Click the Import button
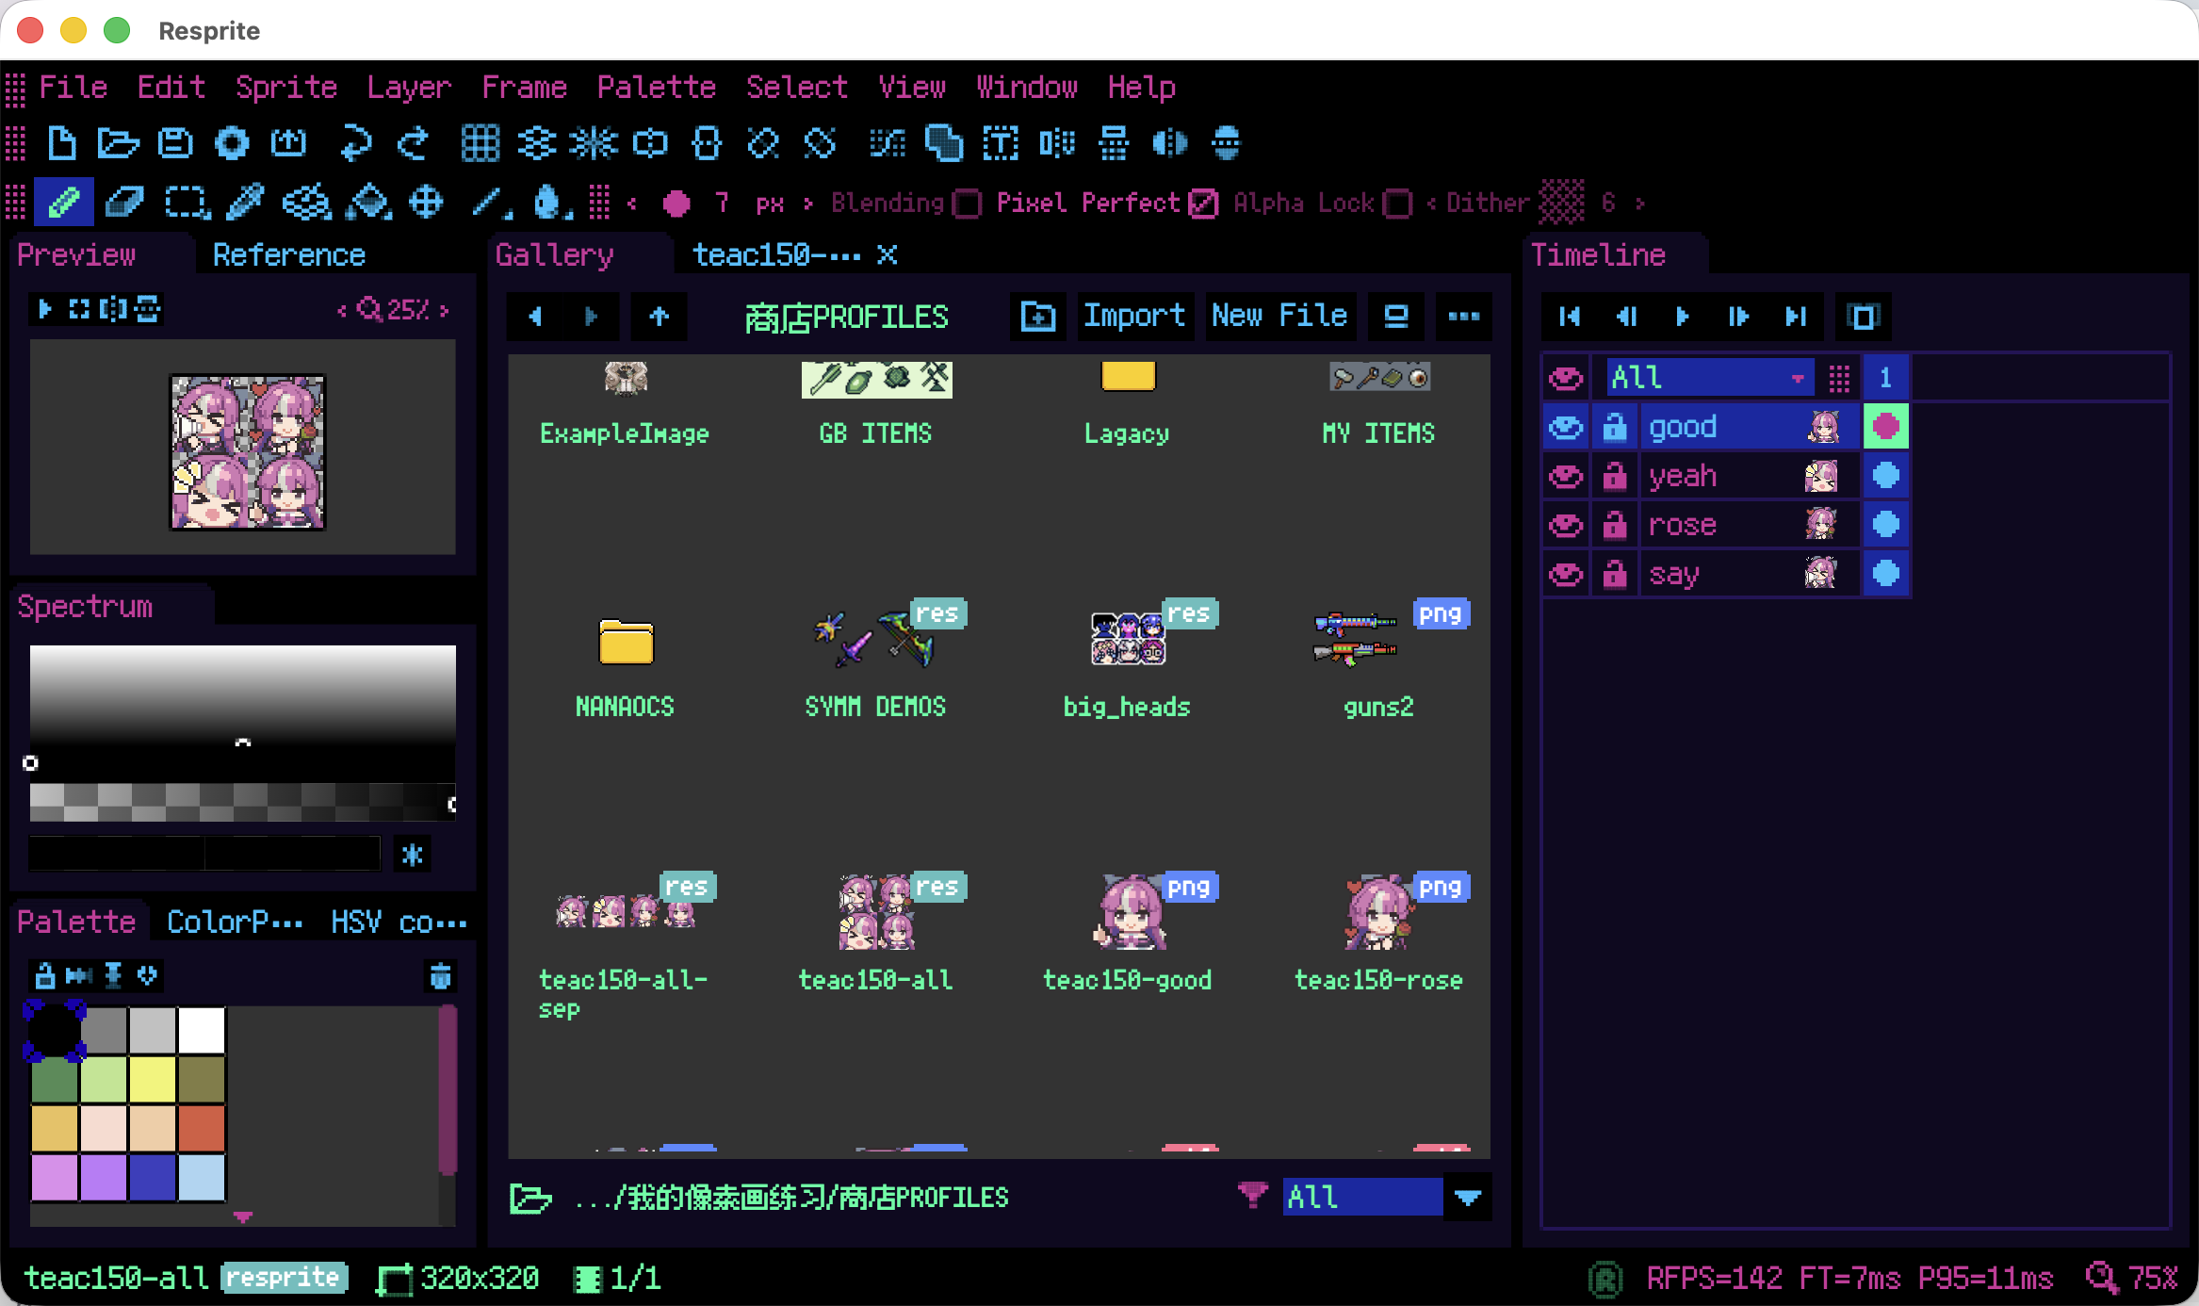2199x1306 pixels. pyautogui.click(x=1133, y=317)
